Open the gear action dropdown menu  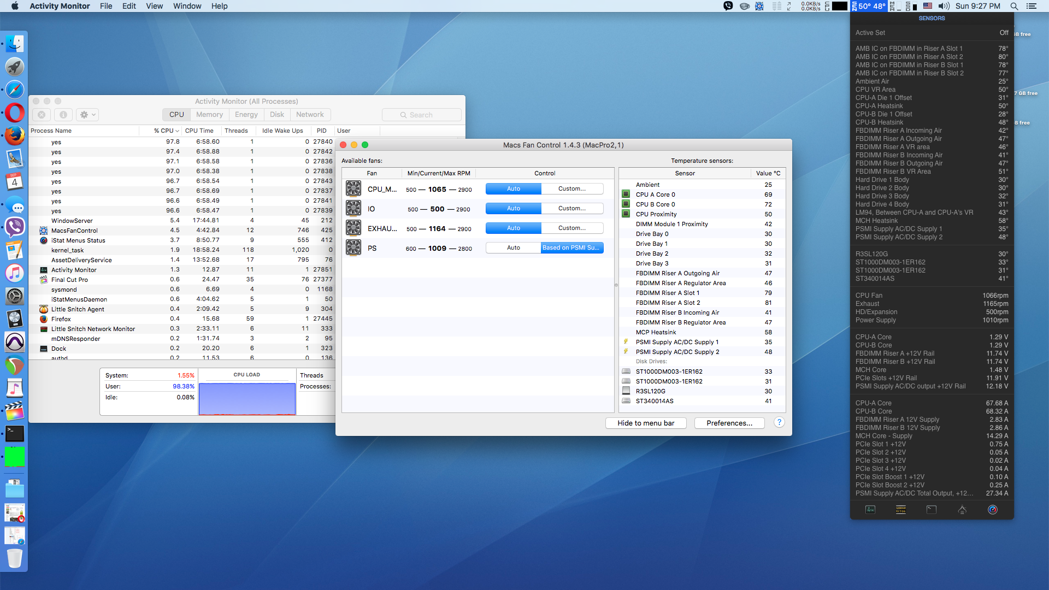coord(87,115)
